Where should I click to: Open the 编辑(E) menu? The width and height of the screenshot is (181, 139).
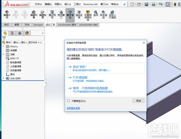[x=48, y=4]
